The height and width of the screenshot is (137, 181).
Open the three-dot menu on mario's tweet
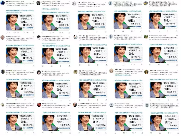tap(177, 36)
